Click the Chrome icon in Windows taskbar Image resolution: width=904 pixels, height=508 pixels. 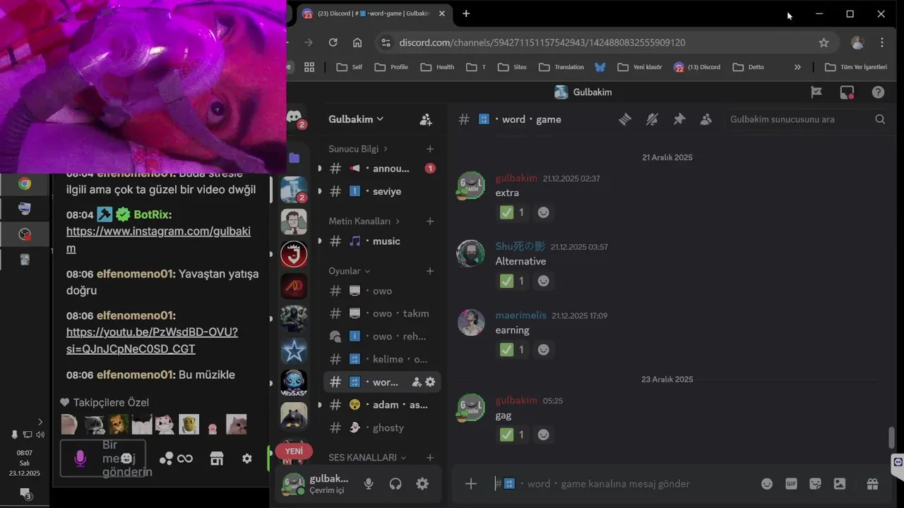tap(25, 183)
